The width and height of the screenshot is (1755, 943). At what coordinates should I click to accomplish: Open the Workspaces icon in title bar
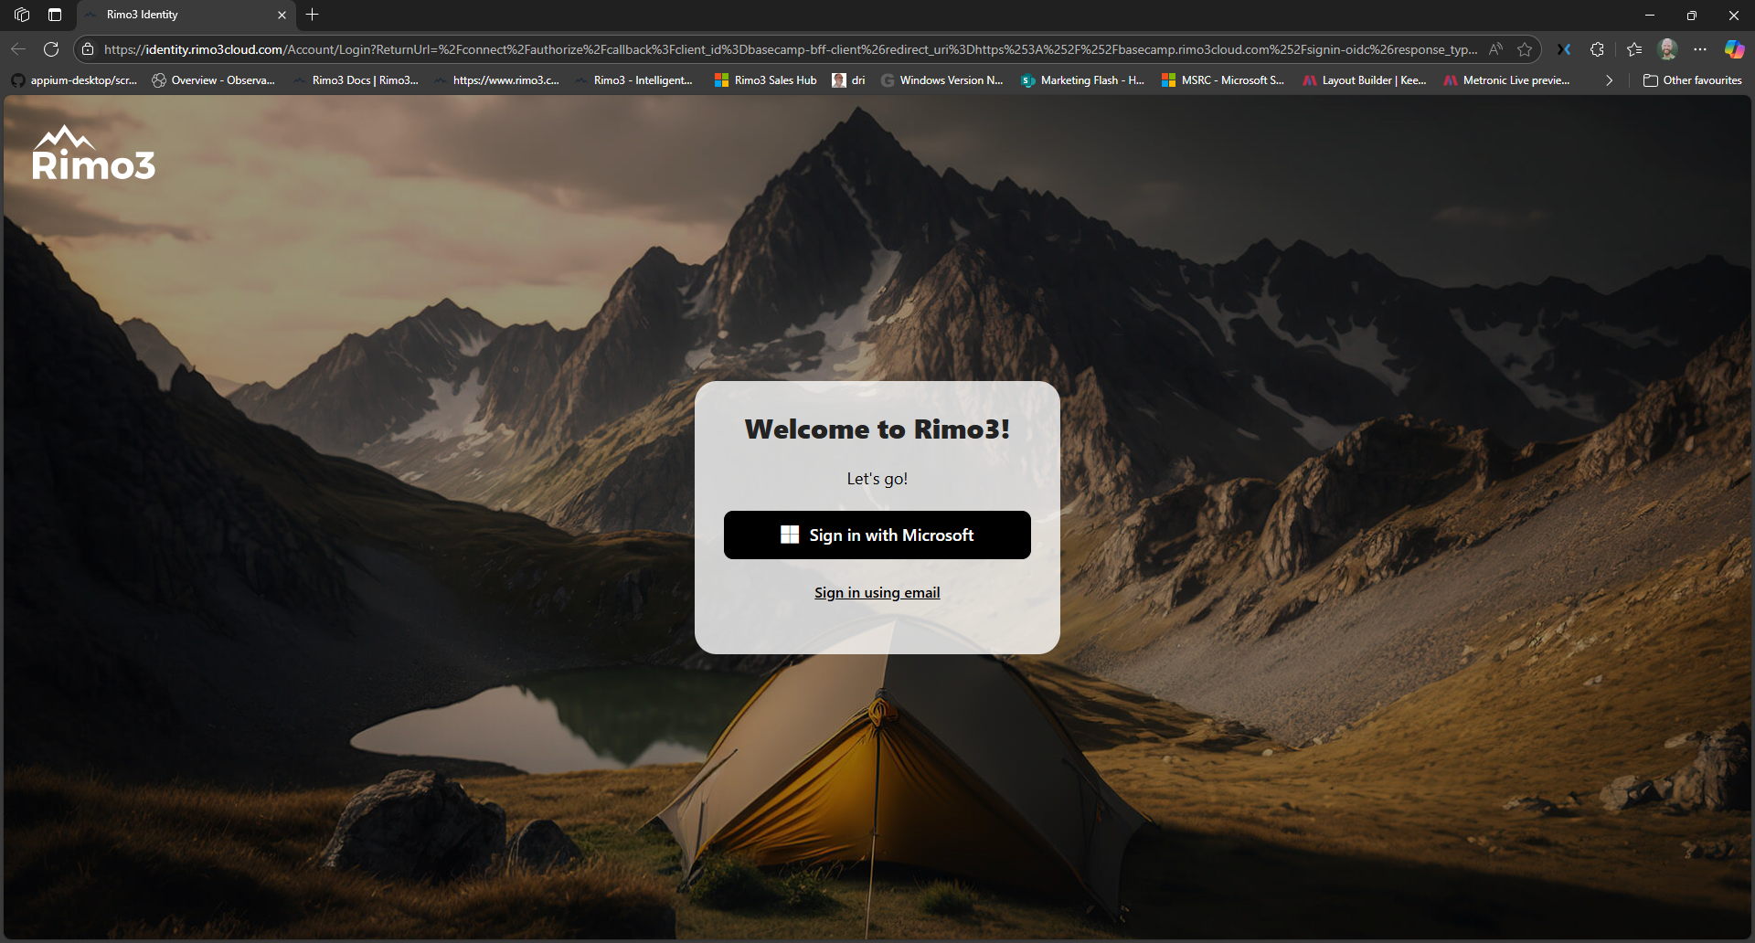[x=22, y=15]
